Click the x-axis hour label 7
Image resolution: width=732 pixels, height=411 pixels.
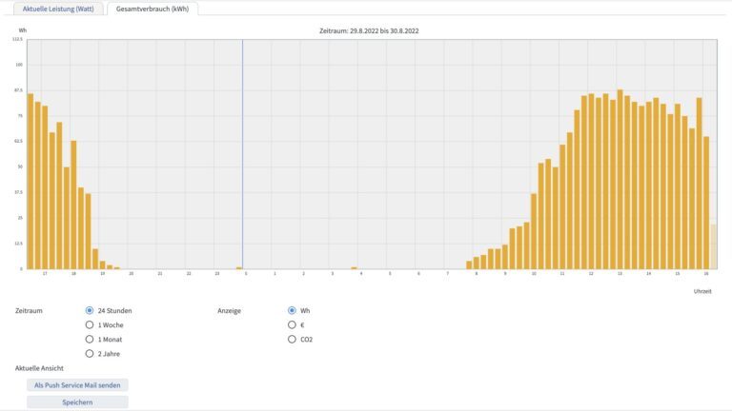(447, 274)
